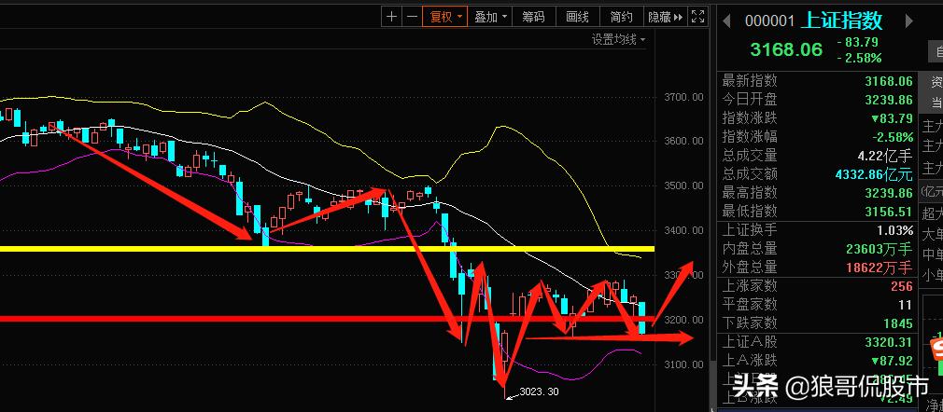943x412 pixels.
Task: Select the red horizontal support line
Action: coord(187,319)
